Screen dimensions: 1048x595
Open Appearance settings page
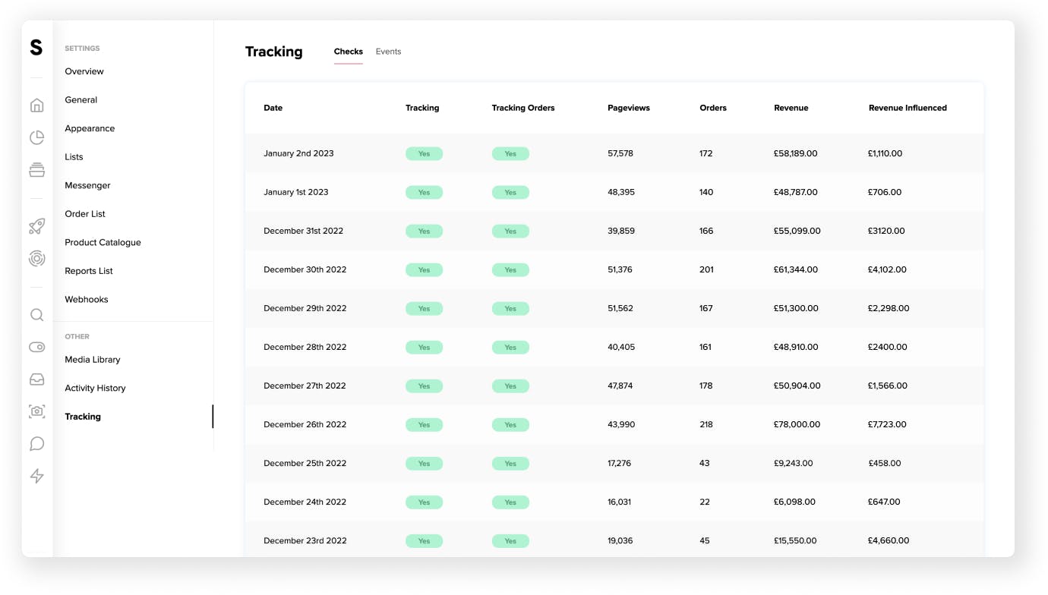[x=90, y=128]
